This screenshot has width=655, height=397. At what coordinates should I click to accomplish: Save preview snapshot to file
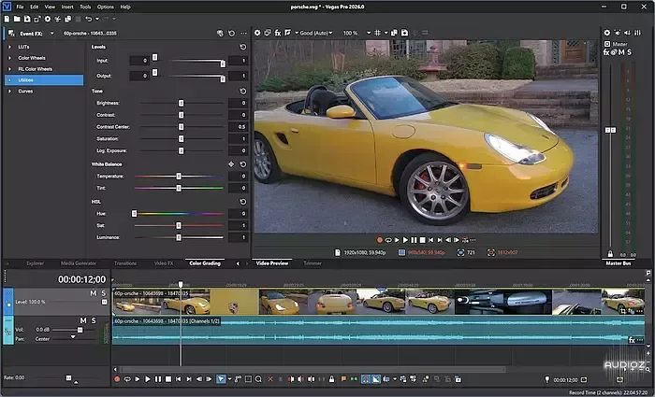[404, 33]
